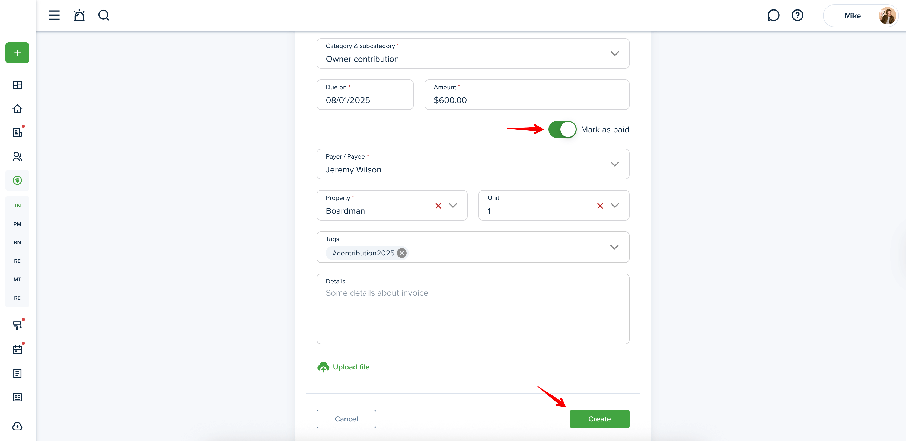The height and width of the screenshot is (441, 906).
Task: Open the accounting dollar icon
Action: point(17,180)
